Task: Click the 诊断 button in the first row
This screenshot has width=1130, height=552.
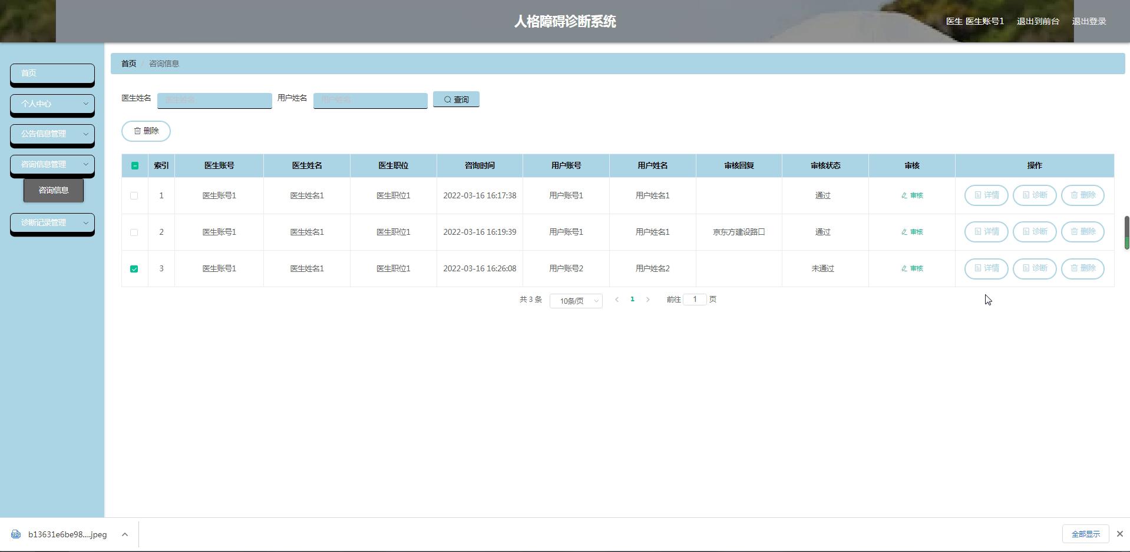Action: pos(1035,195)
